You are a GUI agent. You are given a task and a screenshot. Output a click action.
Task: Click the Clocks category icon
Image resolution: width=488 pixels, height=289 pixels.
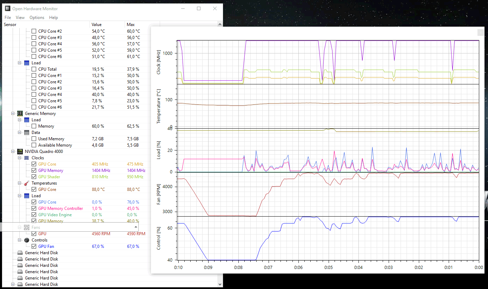pyautogui.click(x=27, y=158)
